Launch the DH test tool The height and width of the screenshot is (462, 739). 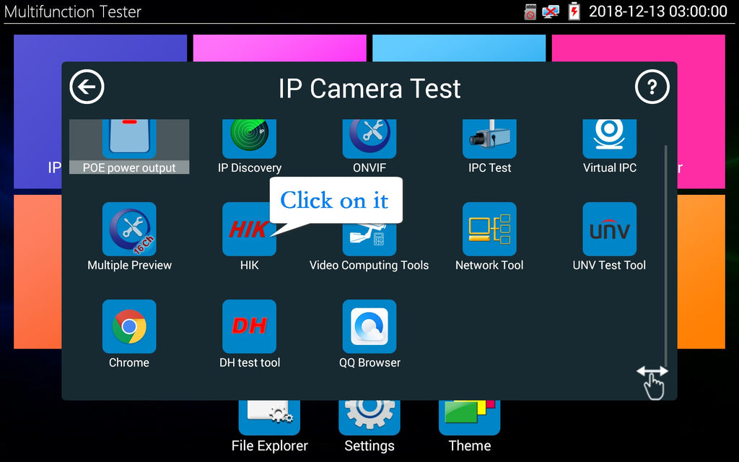click(x=249, y=326)
